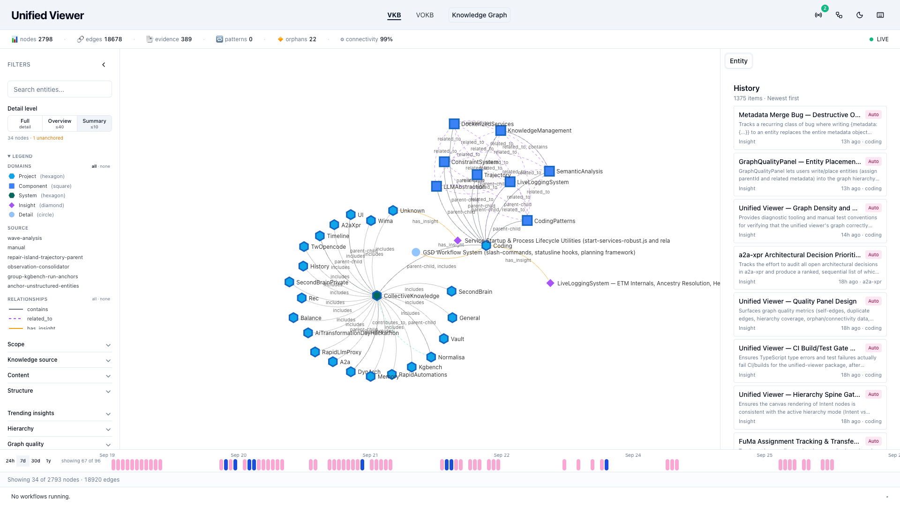Expand the Content filter section
Image resolution: width=900 pixels, height=506 pixels.
tap(60, 375)
